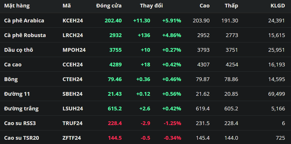Click contract code KCEH24

point(73,21)
